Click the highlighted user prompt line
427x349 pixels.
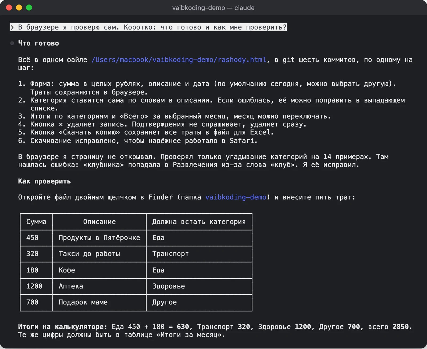click(x=148, y=27)
